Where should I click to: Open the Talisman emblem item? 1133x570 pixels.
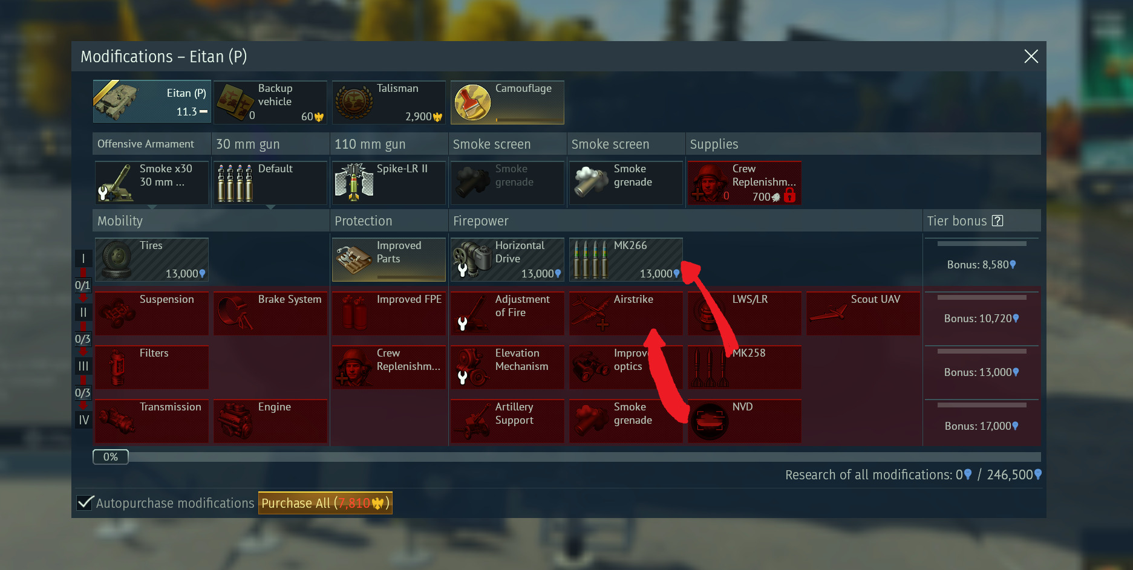(x=389, y=102)
